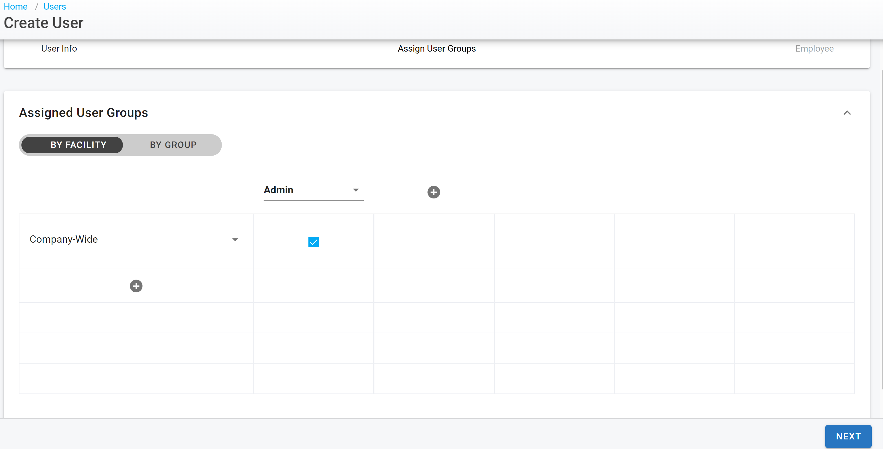Collapse the Assigned User Groups panel chevron
The height and width of the screenshot is (449, 883).
click(847, 113)
